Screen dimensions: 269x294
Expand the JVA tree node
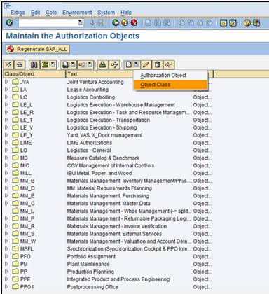coord(6,82)
